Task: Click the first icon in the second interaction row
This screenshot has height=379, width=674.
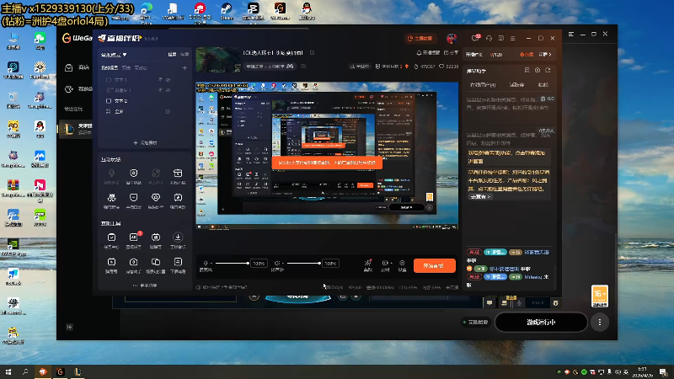Action: pyautogui.click(x=111, y=198)
